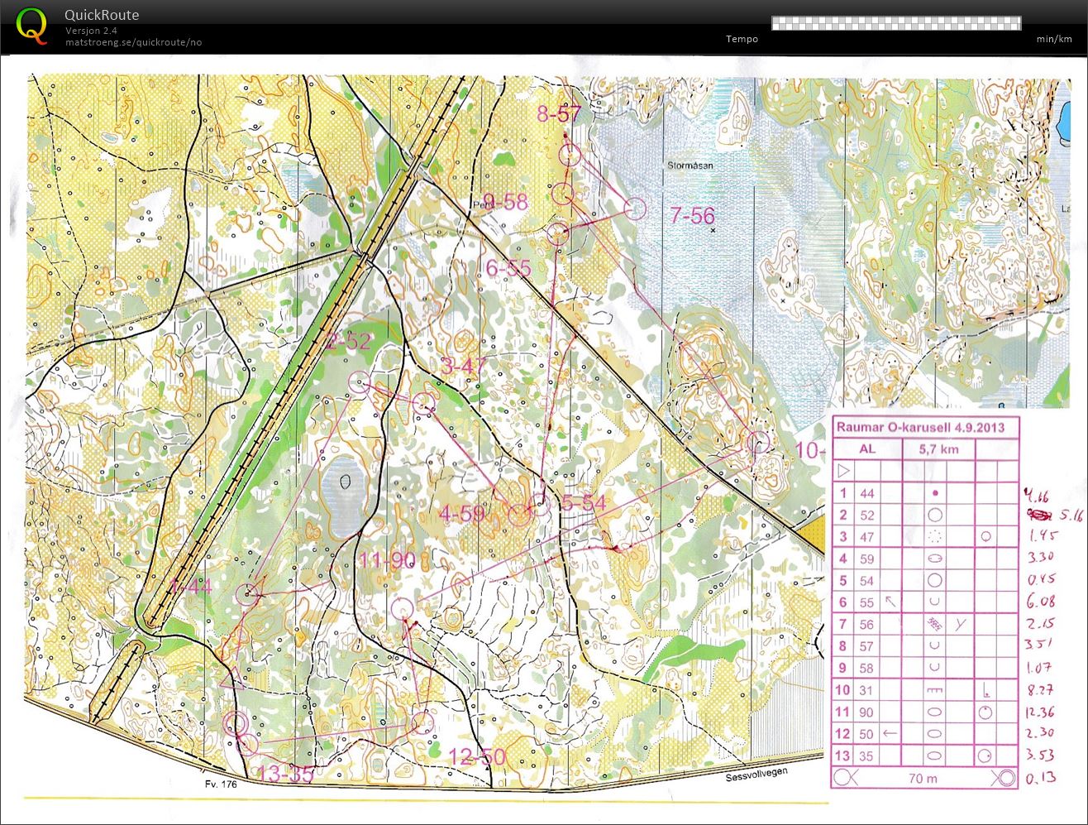Click code 44 in control description row 1
The image size is (1088, 825).
867,493
